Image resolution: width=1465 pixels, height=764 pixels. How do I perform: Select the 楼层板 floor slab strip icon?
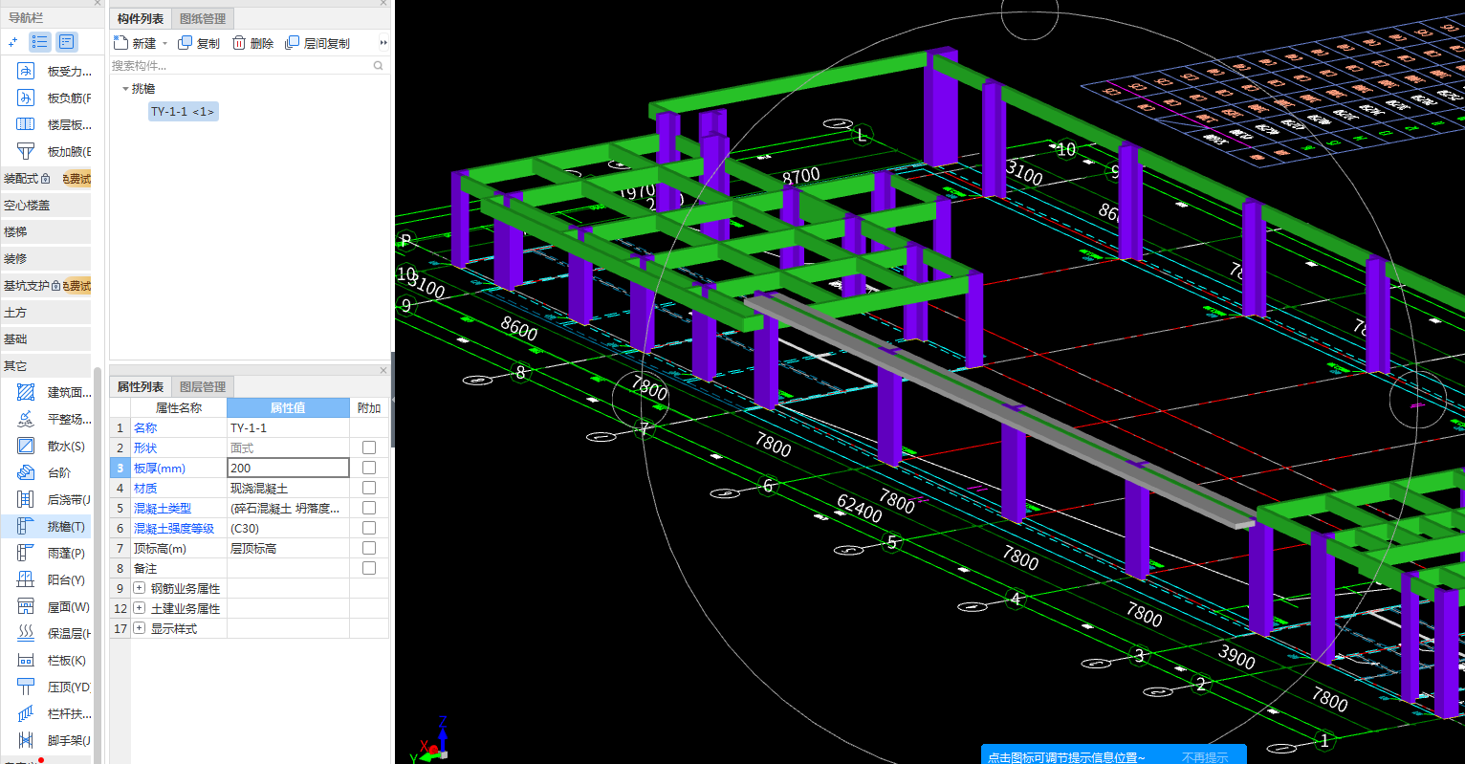click(x=26, y=124)
